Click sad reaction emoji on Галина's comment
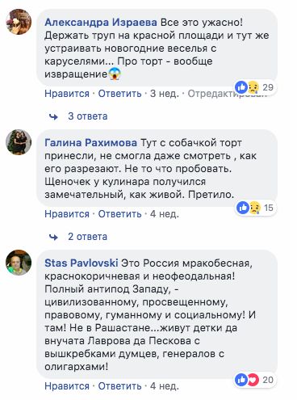 254,208
